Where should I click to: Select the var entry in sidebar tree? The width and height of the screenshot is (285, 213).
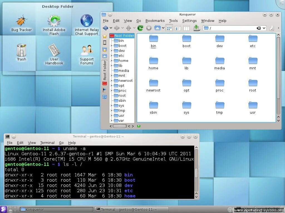pyautogui.click(x=119, y=121)
